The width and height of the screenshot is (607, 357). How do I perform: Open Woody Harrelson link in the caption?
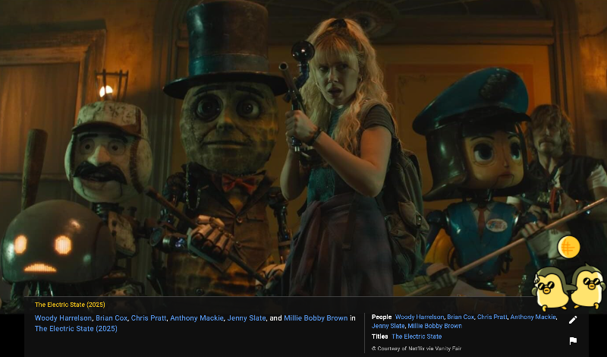[63, 318]
